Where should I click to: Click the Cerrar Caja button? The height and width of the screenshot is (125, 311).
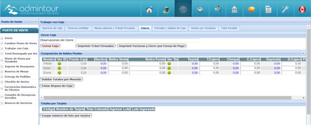[x=50, y=46]
